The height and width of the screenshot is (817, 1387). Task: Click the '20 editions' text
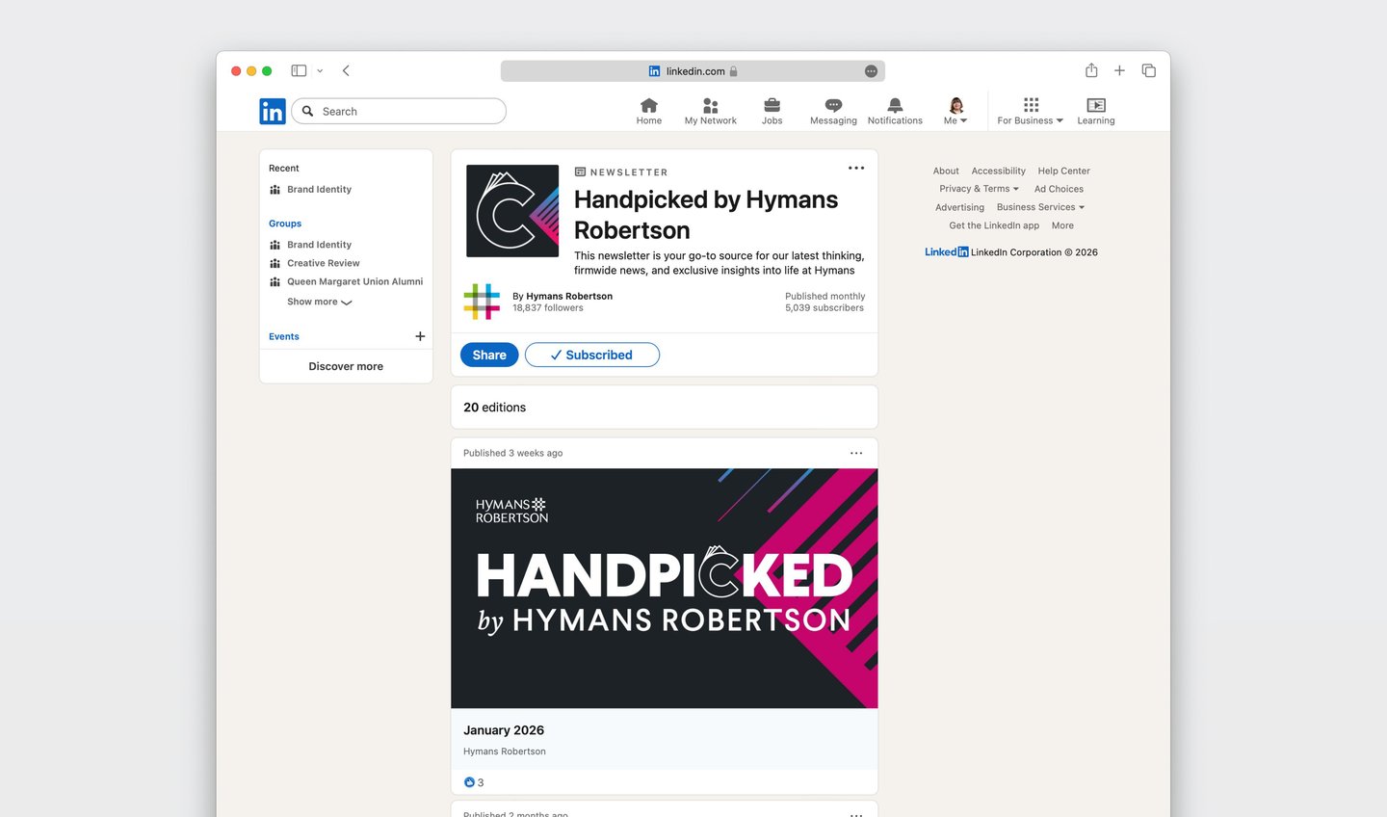tap(494, 408)
